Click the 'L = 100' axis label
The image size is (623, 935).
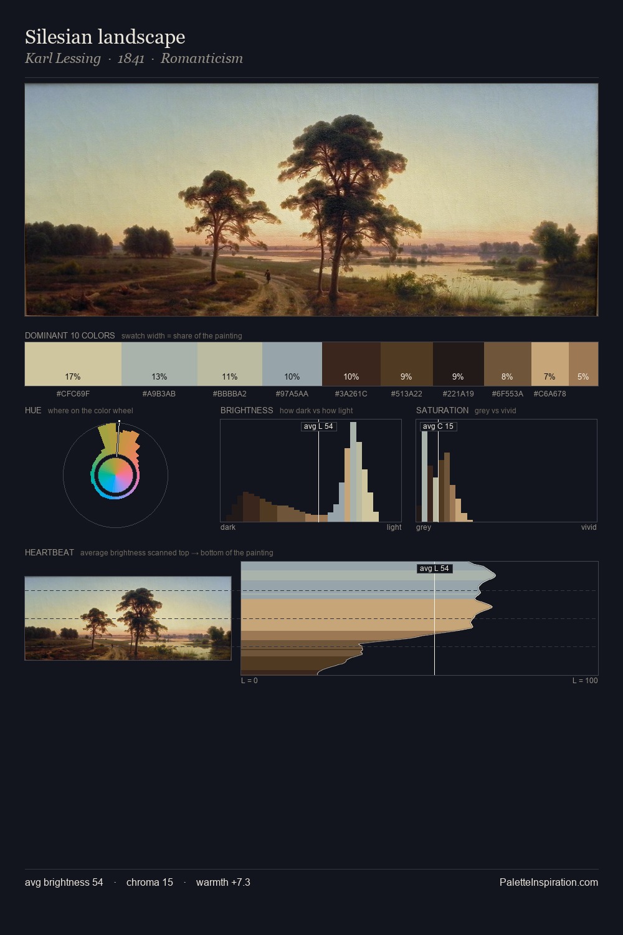click(x=585, y=681)
